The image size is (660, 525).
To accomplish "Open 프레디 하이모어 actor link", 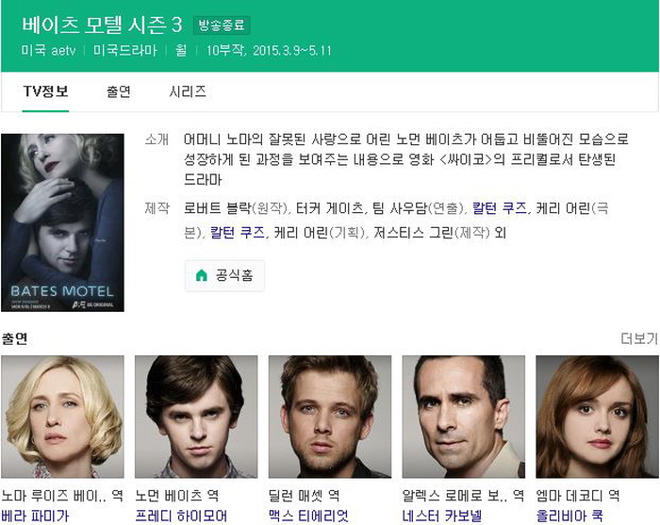I will (x=181, y=516).
